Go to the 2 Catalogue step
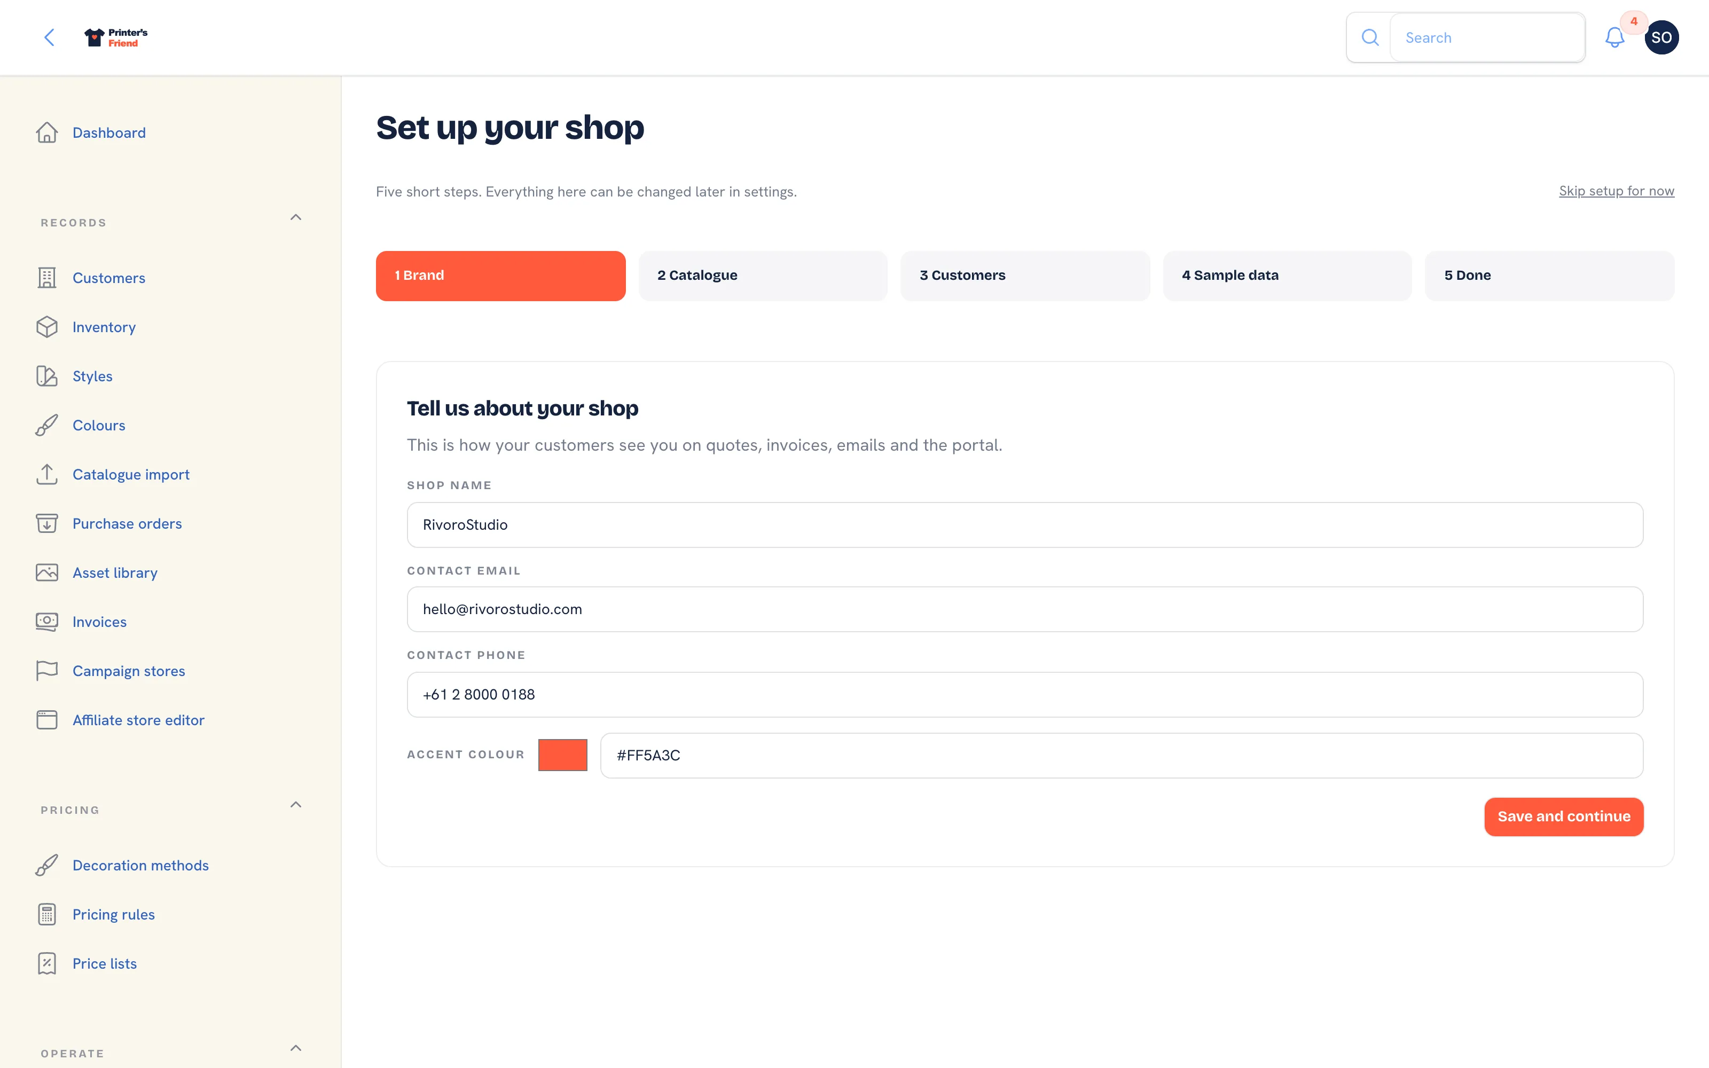This screenshot has height=1068, width=1709. [x=763, y=276]
